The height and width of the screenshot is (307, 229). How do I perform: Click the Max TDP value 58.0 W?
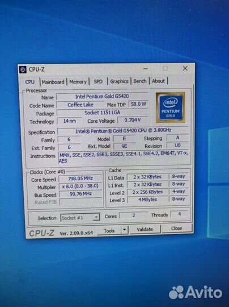[x=138, y=104]
